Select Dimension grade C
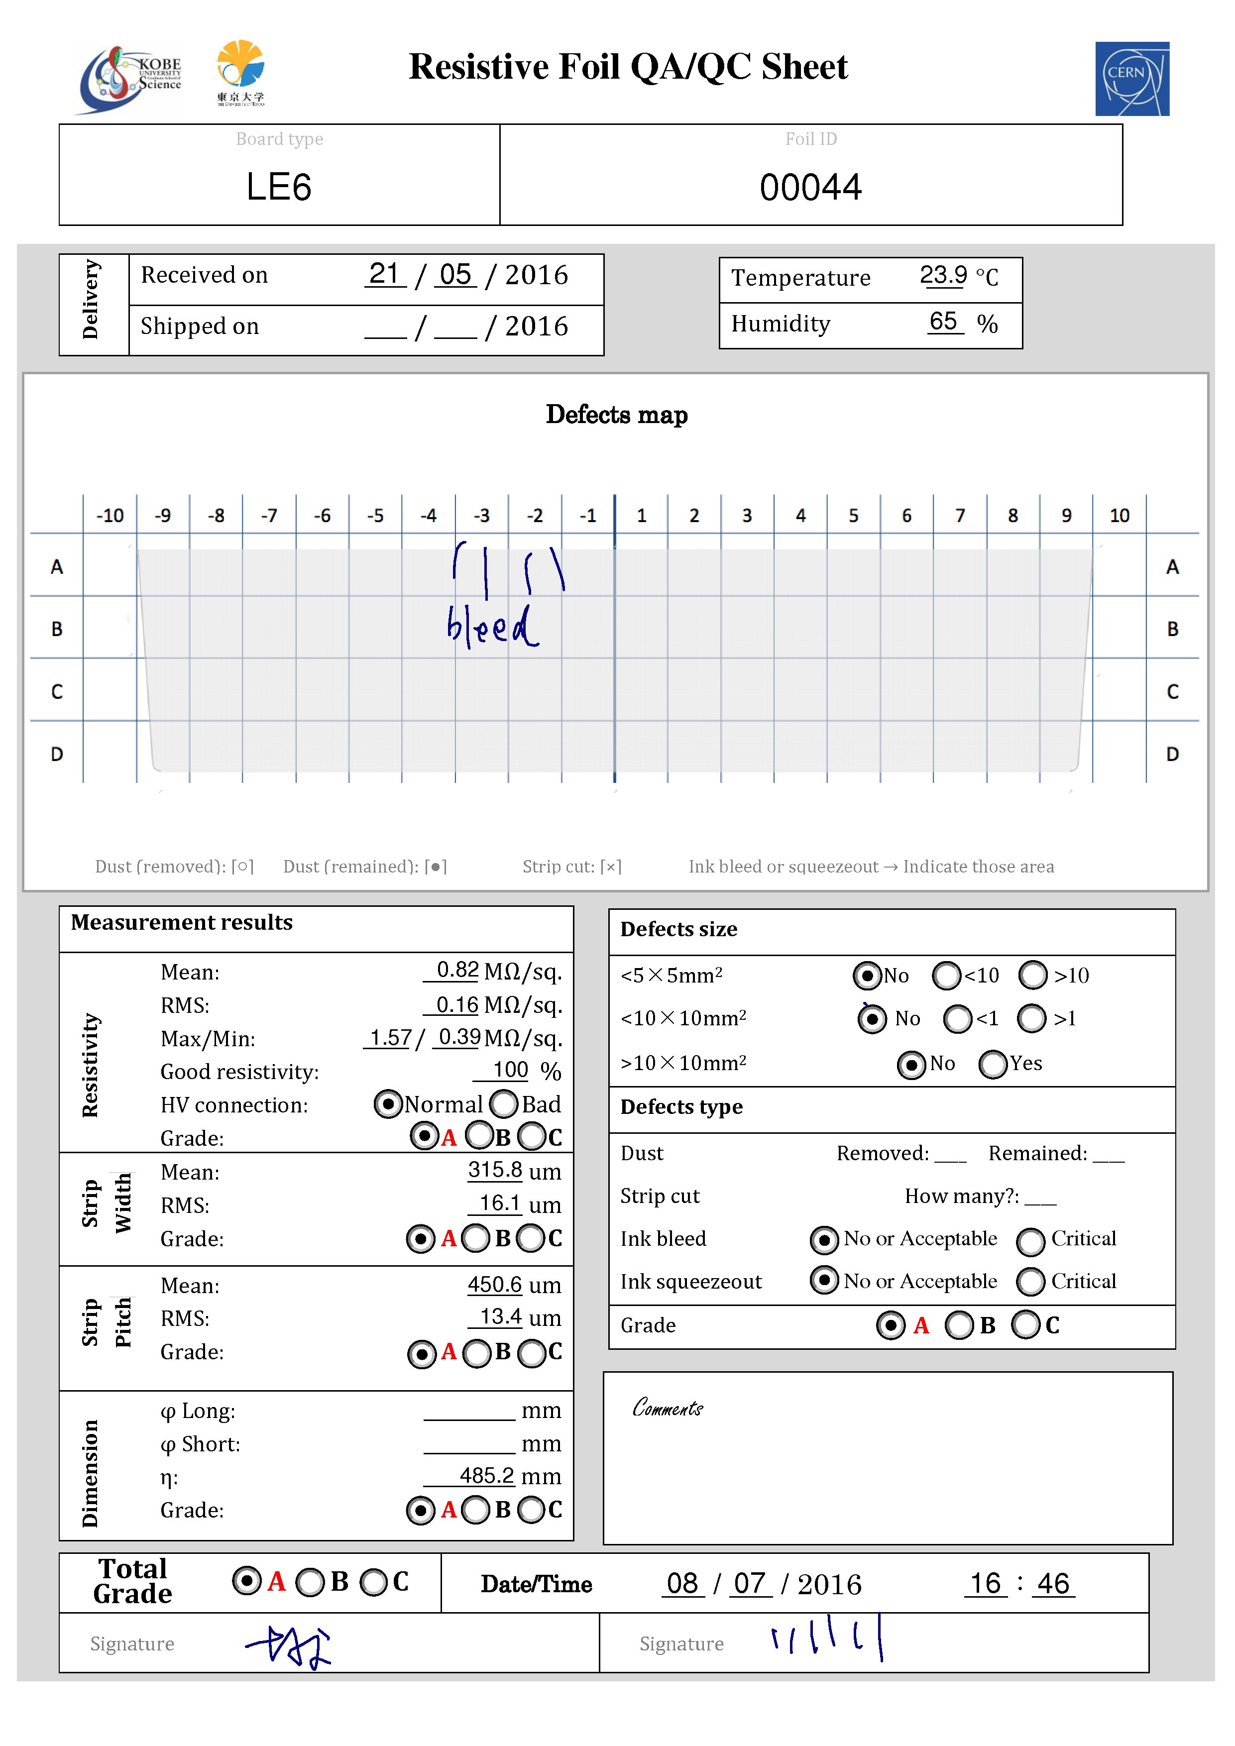Viewport: 1235px width, 1746px height. 532,1510
